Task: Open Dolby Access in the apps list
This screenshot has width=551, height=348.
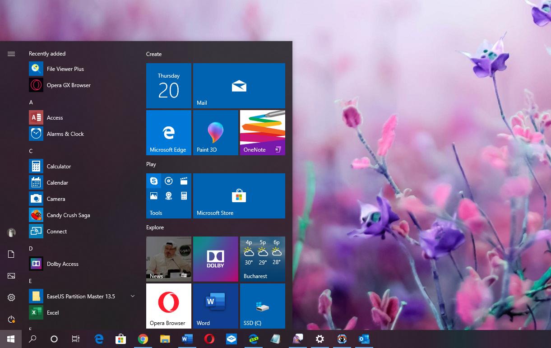Action: pyautogui.click(x=82, y=264)
